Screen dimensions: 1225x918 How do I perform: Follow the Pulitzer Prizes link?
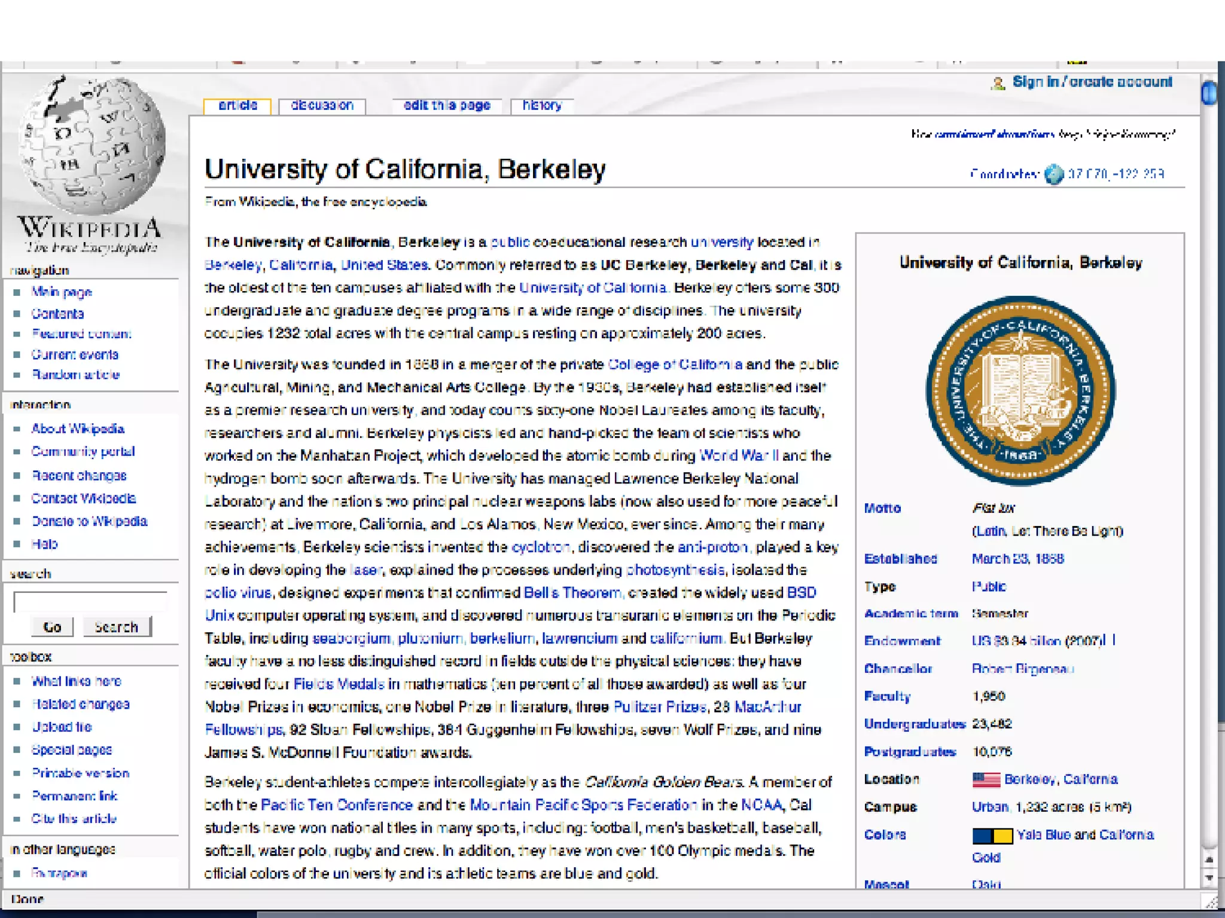(660, 708)
